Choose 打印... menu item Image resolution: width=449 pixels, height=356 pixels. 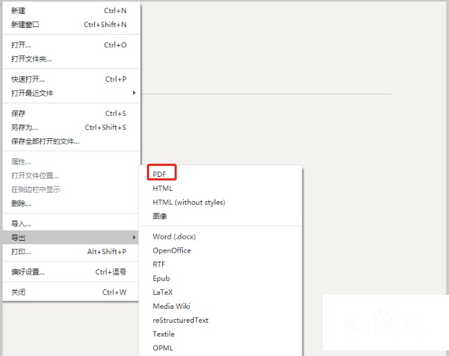click(x=71, y=252)
